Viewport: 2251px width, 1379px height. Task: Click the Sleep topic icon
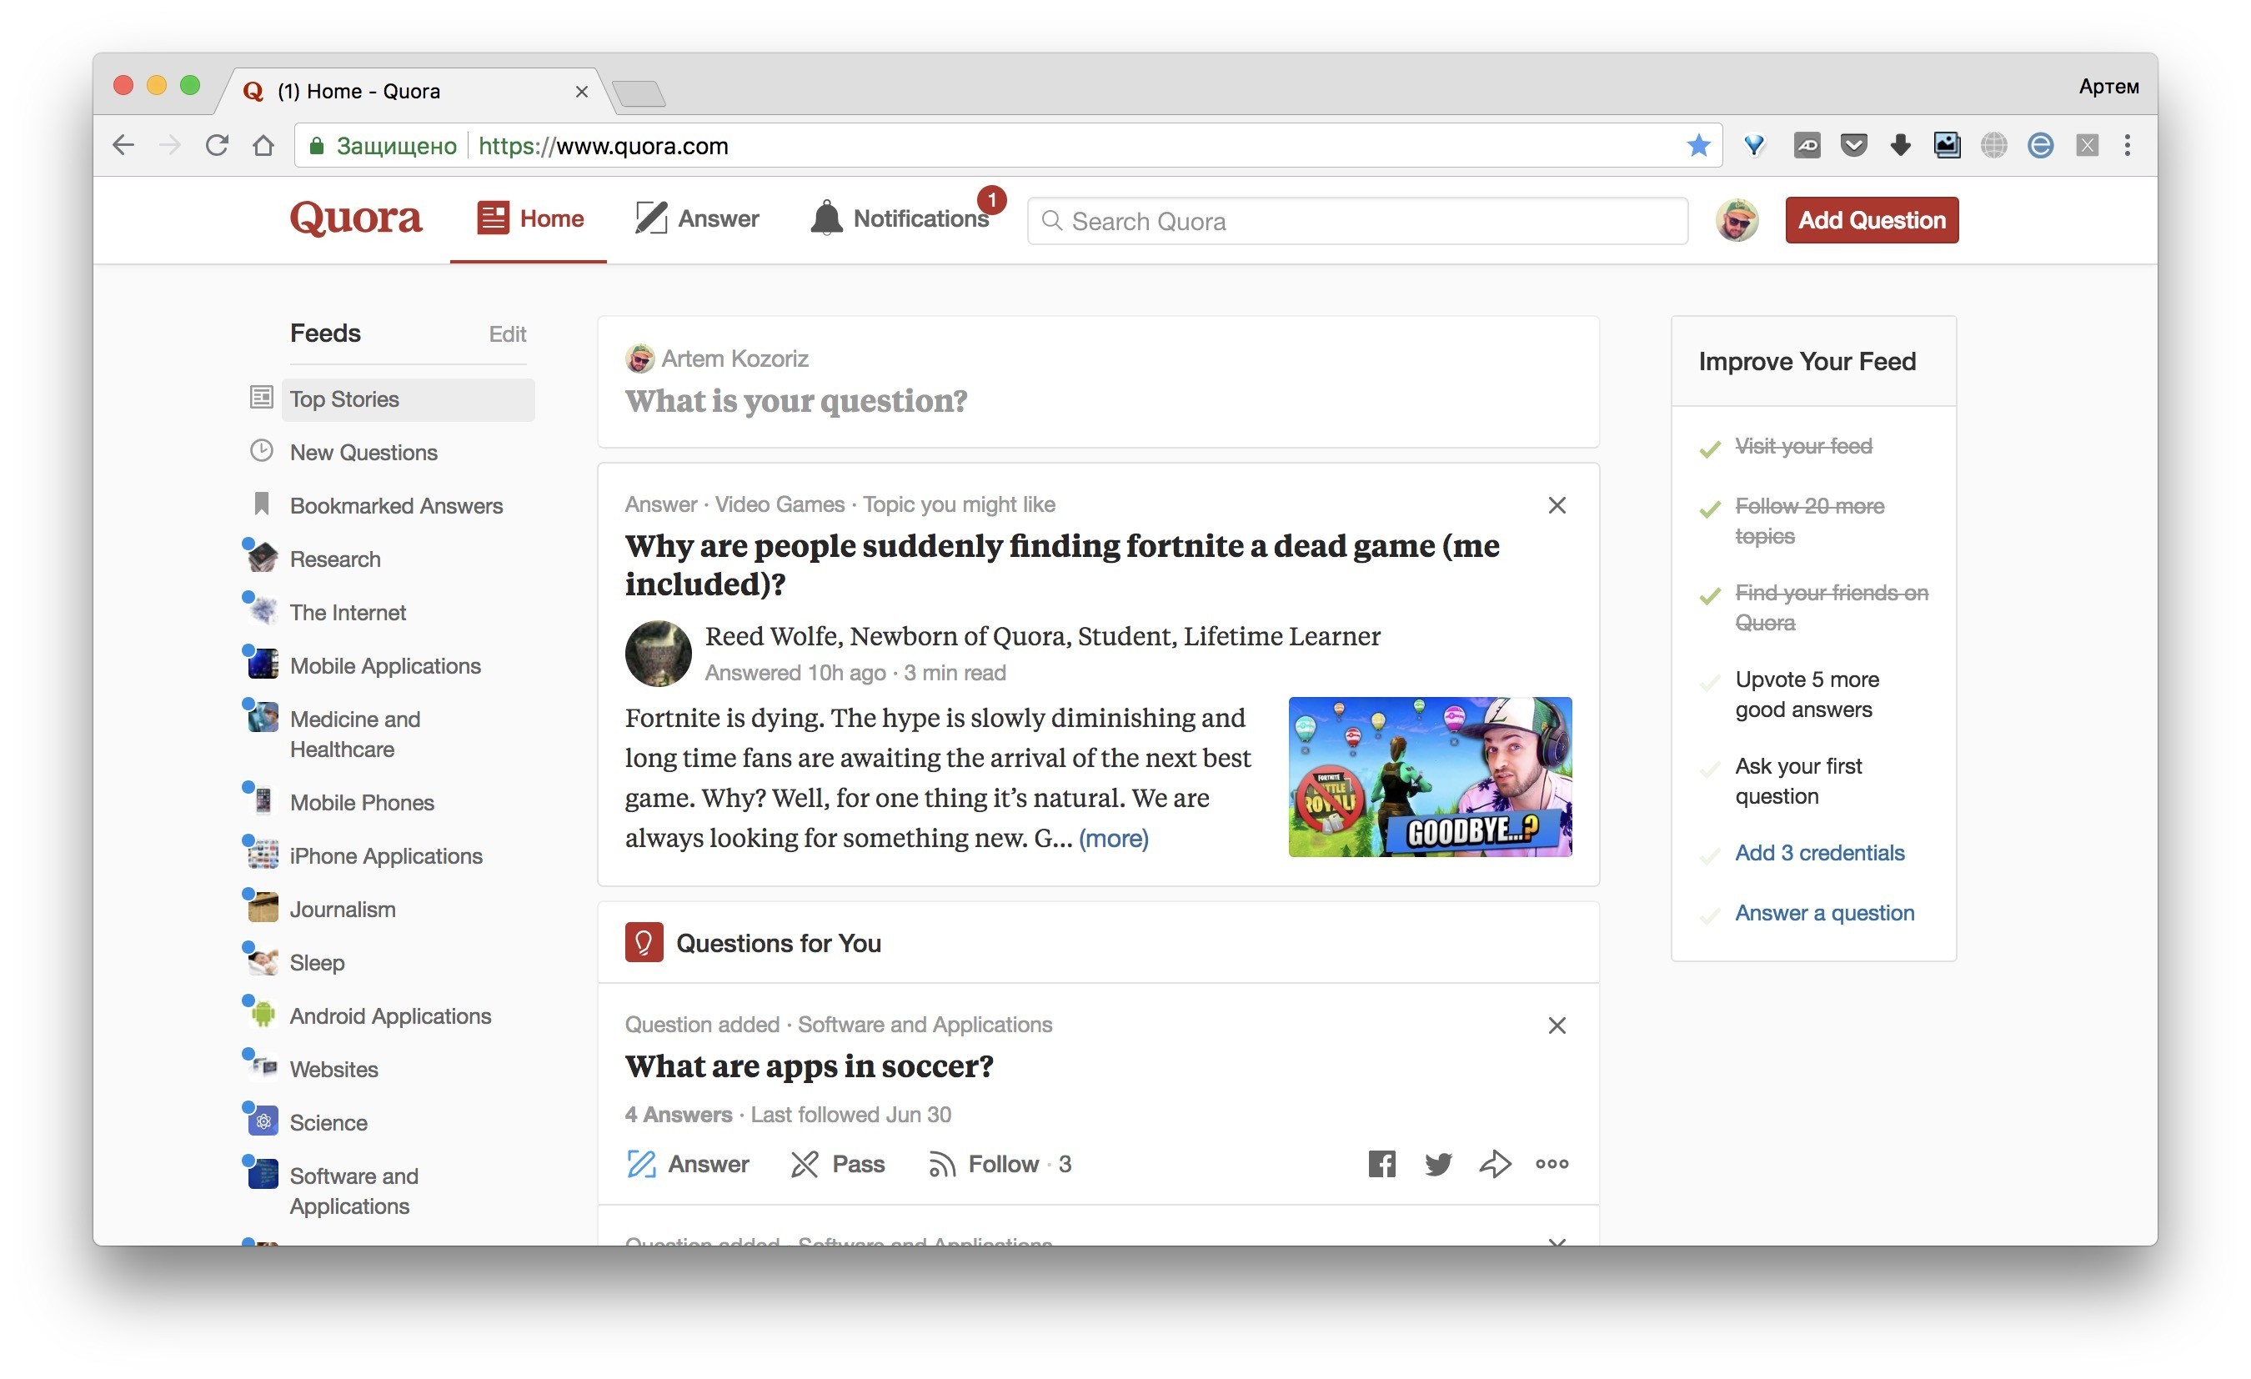(x=263, y=961)
